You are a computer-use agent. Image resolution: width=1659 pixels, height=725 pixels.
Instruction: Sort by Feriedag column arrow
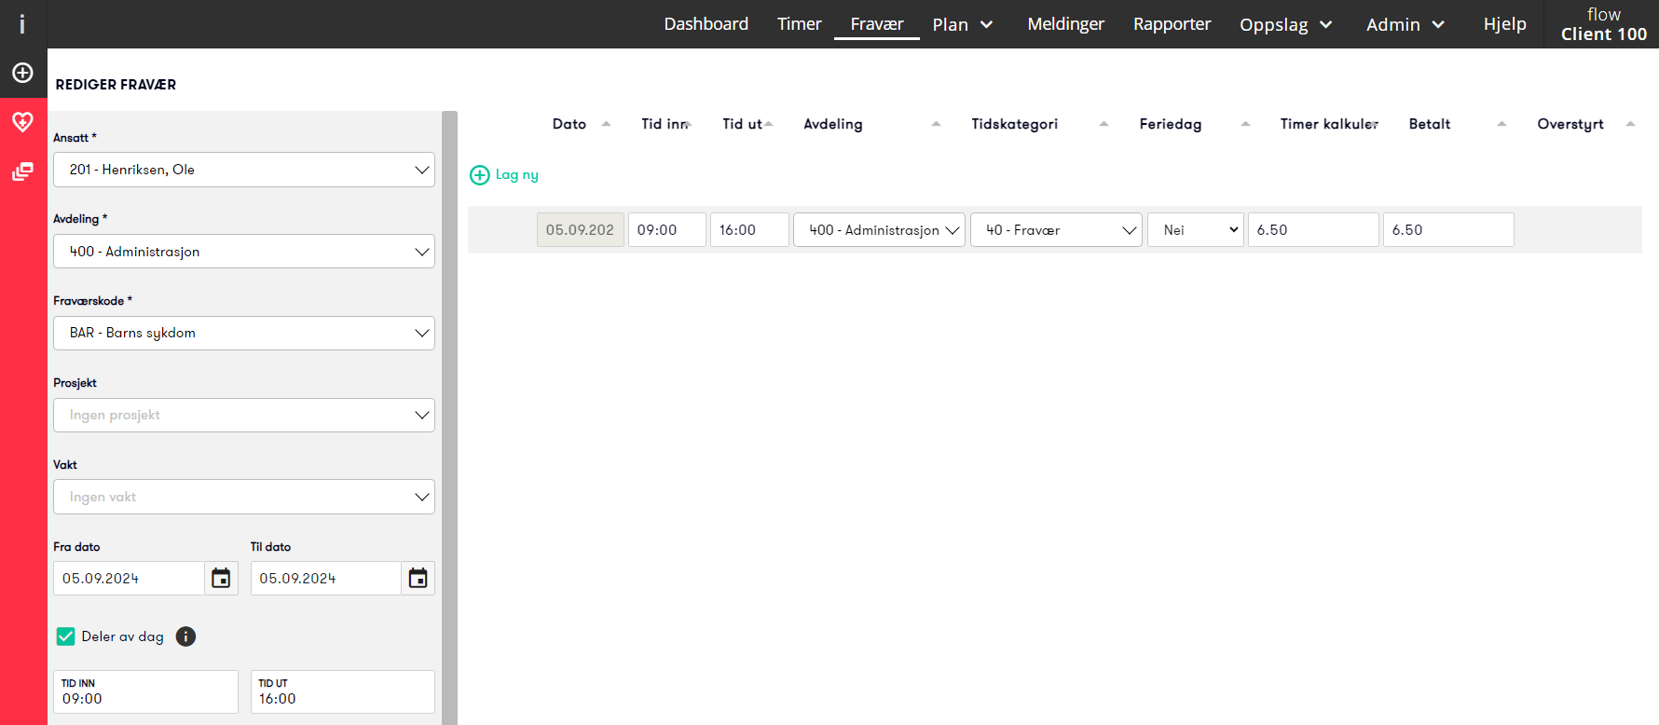tap(1245, 124)
